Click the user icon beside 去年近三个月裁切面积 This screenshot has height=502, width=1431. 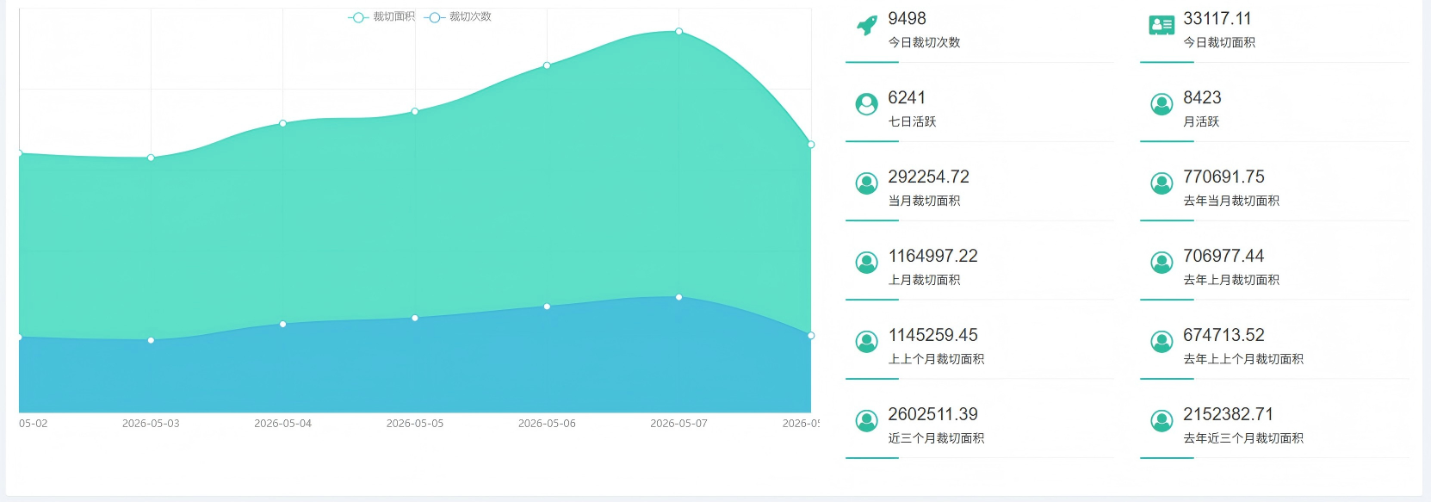point(1162,421)
